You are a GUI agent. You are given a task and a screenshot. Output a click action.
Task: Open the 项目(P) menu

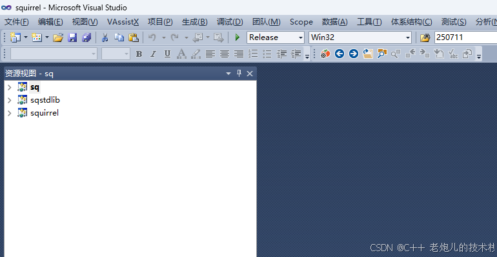pos(160,22)
